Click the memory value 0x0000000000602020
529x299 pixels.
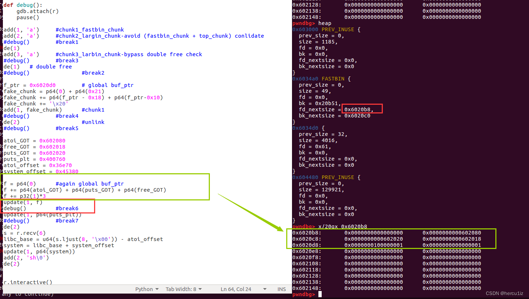(374, 239)
